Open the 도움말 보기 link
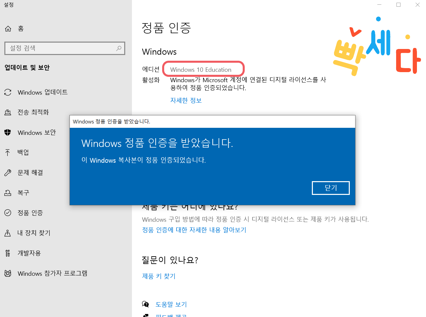Screen dimensions: 426x317 (x=171, y=304)
